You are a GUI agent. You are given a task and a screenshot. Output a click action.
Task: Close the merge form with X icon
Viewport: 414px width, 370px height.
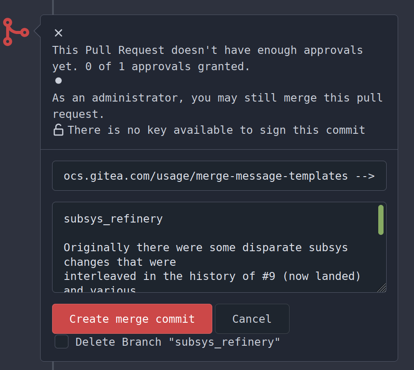[x=58, y=33]
